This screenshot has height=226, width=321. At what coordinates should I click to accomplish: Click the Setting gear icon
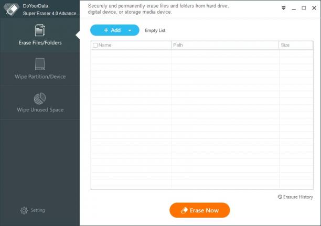24,210
